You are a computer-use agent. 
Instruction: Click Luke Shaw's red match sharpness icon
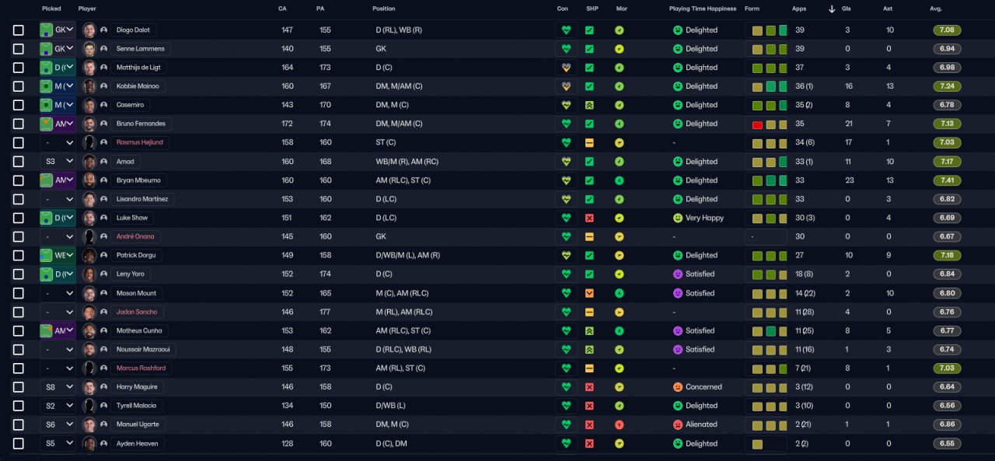click(589, 218)
